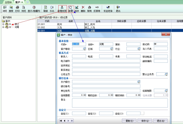Open the 开户银行 lookup selector
The height and width of the screenshot is (124, 183).
pyautogui.click(x=138, y=82)
